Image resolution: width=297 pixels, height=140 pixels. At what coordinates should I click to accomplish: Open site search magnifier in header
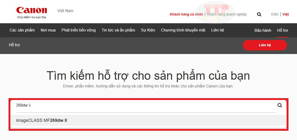click(x=259, y=14)
